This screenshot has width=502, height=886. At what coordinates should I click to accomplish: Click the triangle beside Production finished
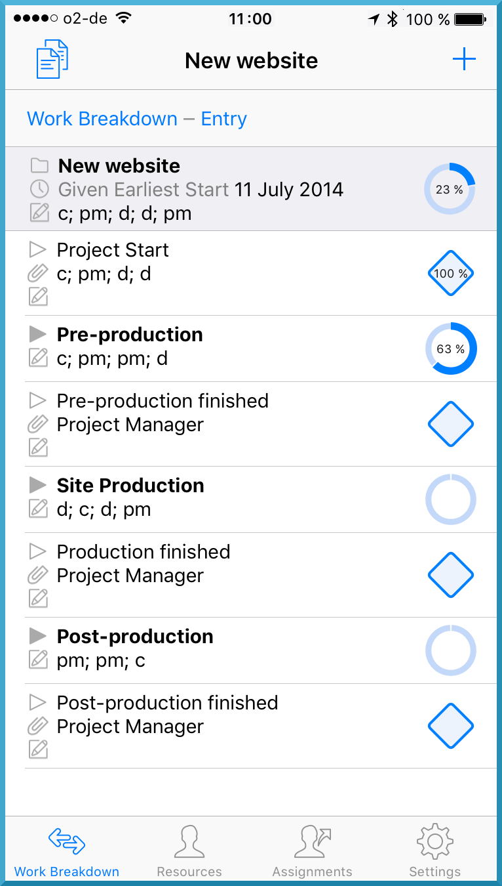(38, 551)
